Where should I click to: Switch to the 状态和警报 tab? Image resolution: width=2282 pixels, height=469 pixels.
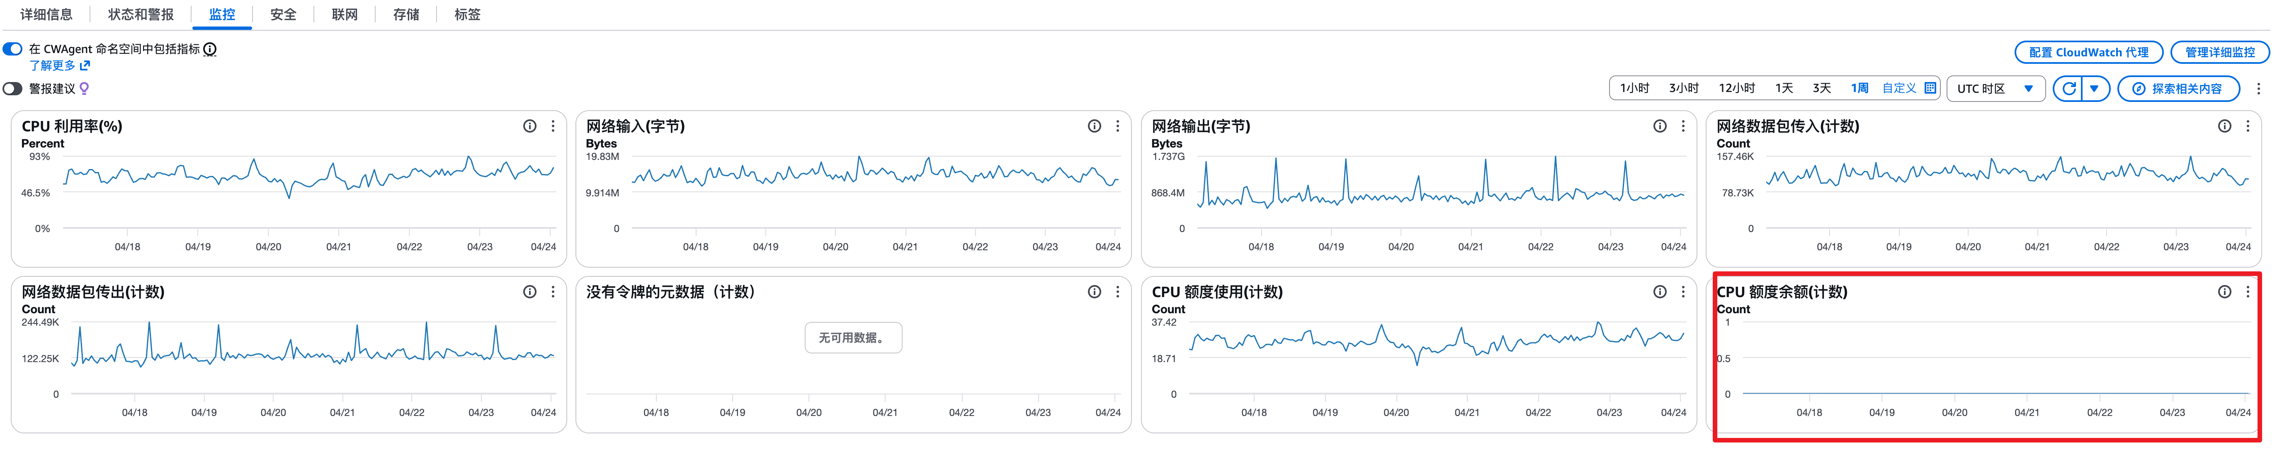tap(141, 14)
